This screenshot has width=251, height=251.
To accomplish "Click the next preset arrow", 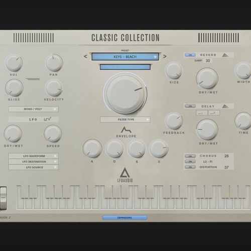I will tap(165, 56).
